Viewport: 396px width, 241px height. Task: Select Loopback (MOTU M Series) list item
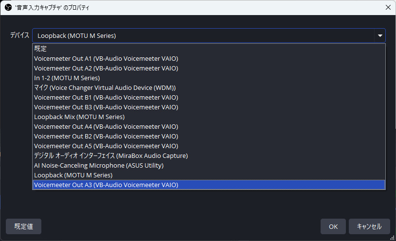coord(73,175)
